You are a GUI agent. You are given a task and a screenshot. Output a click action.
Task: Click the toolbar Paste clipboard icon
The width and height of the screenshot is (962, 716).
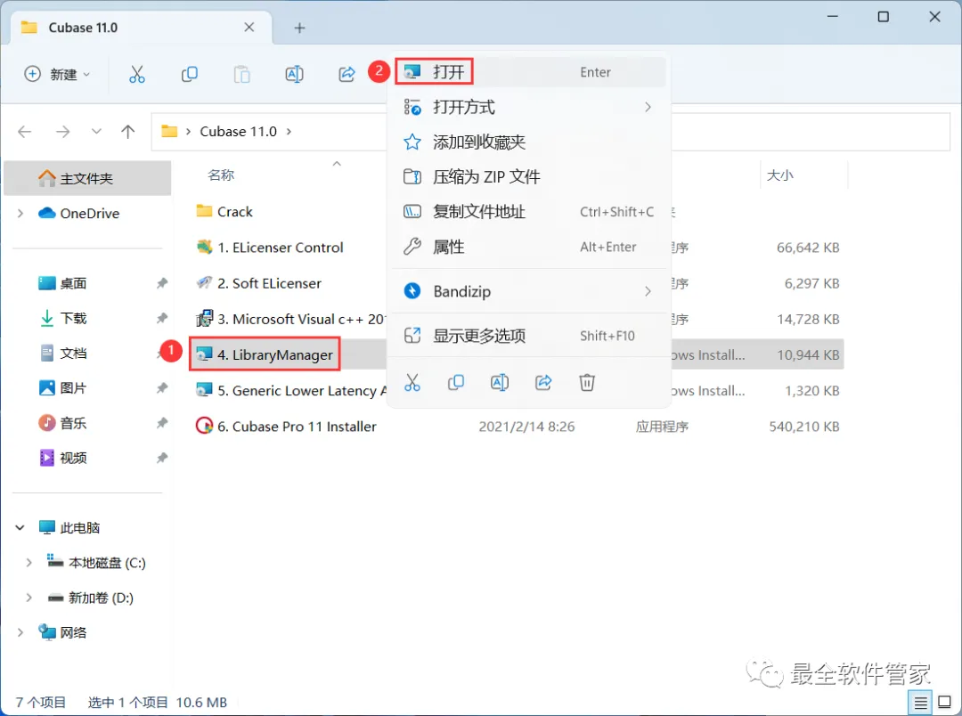tap(241, 74)
